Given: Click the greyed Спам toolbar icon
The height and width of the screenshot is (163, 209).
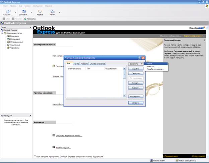Looking at the screenshot, I should pos(4,19).
